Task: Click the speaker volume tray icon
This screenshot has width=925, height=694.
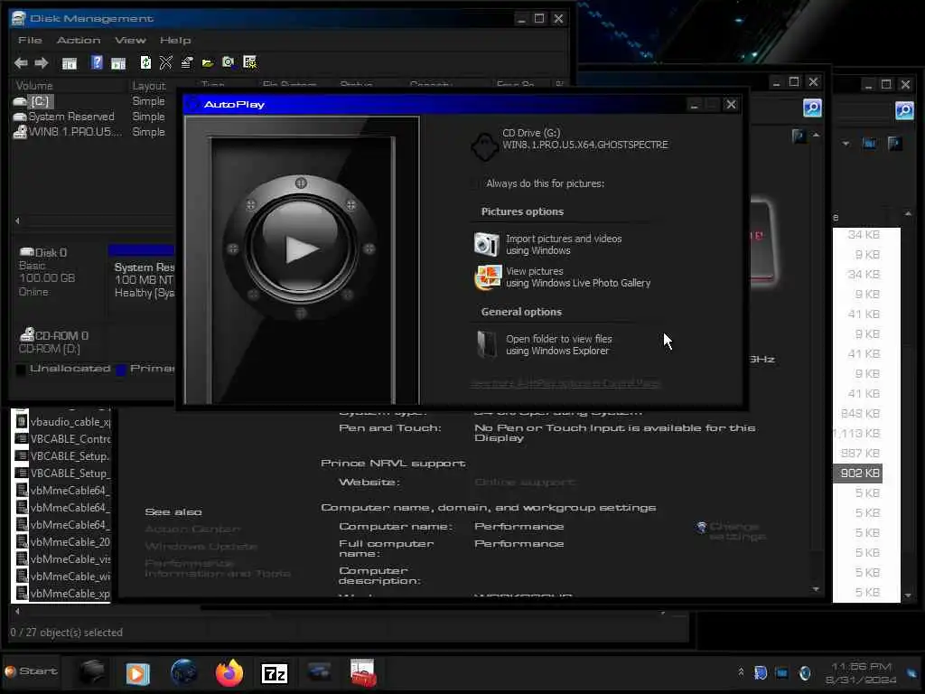Action: pyautogui.click(x=805, y=672)
